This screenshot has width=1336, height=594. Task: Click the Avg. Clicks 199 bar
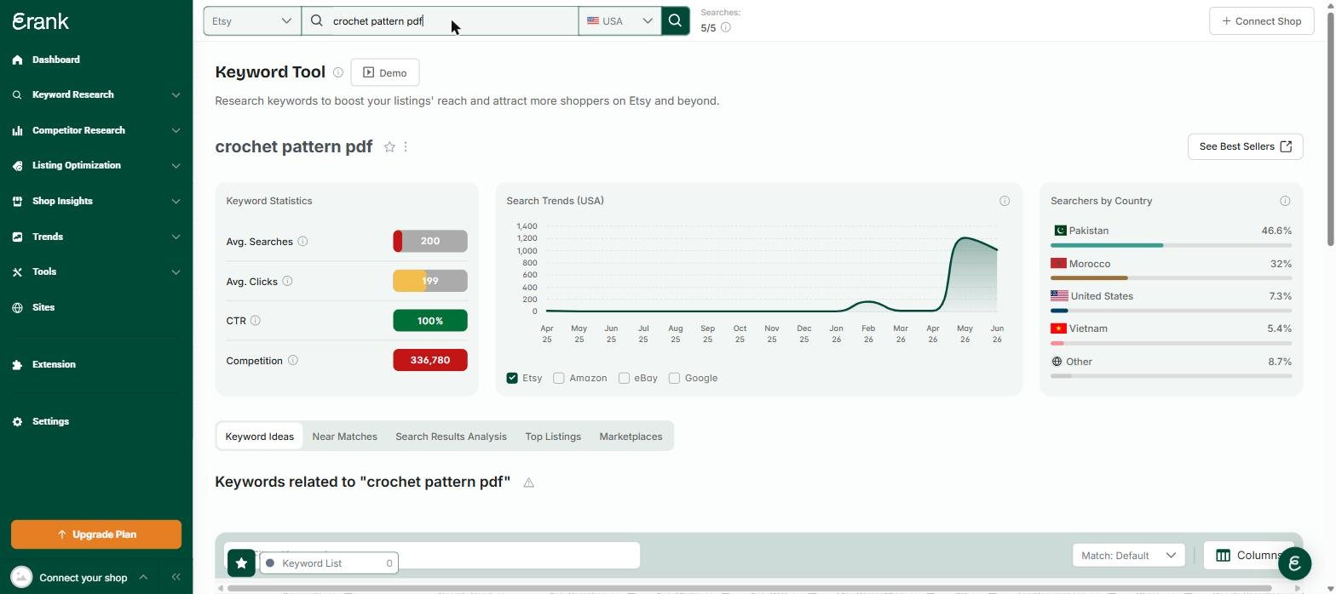point(430,281)
